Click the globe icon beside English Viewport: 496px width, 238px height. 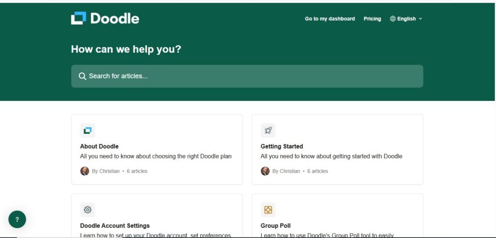pos(393,19)
